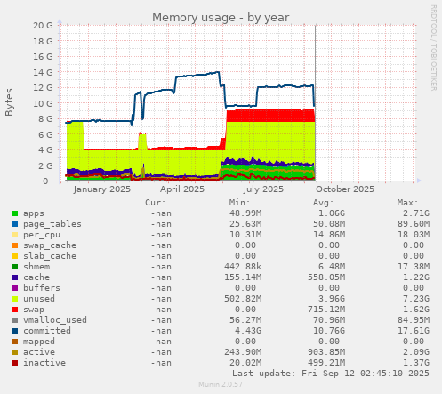Select the 'buffers' legend label
Viewport: 442px width, 394px height.
(42, 288)
